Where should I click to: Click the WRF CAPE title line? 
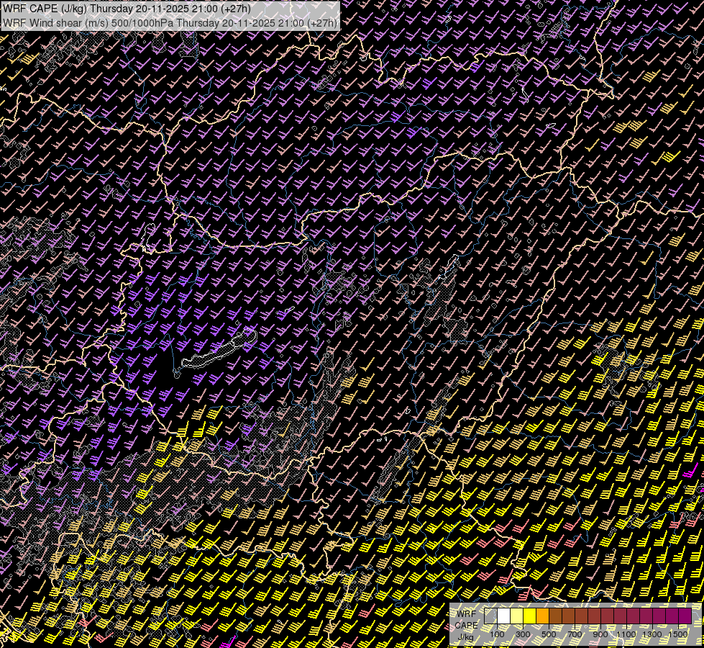click(x=127, y=9)
